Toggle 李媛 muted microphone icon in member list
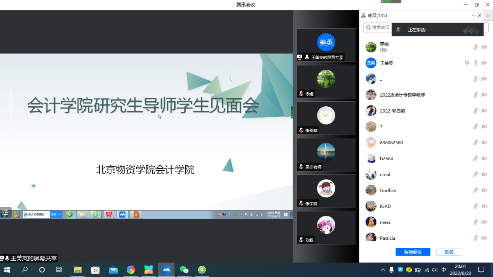This screenshot has height=277, width=493. [x=475, y=47]
